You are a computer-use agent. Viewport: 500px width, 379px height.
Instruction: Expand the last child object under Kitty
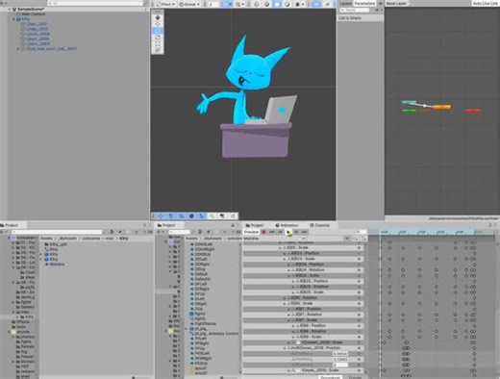pos(18,49)
